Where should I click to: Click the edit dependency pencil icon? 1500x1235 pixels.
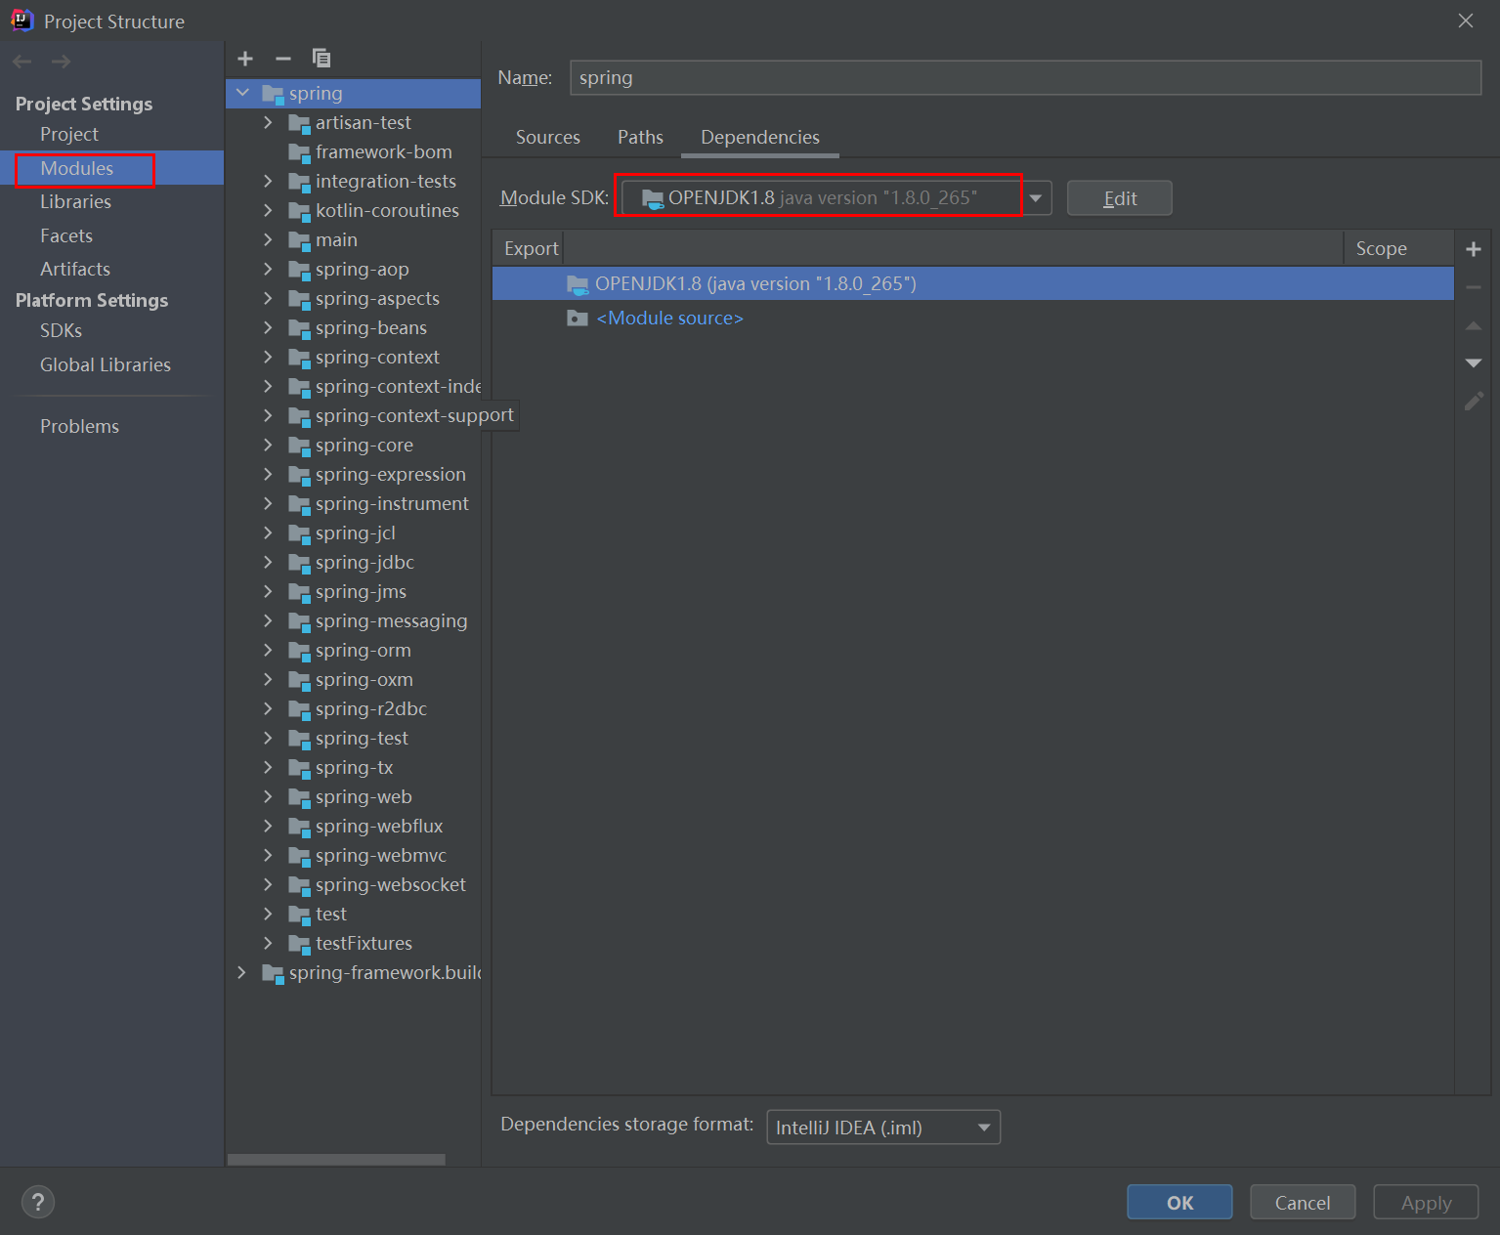1474,401
